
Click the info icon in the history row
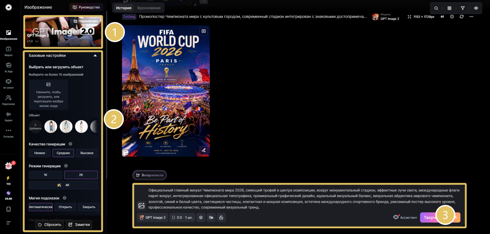click(452, 17)
